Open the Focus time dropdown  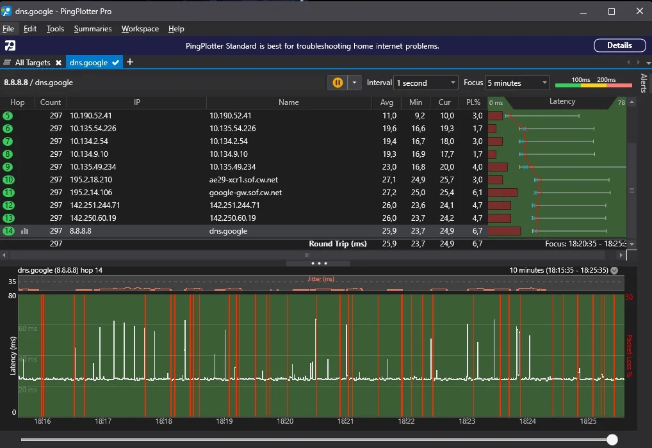518,83
